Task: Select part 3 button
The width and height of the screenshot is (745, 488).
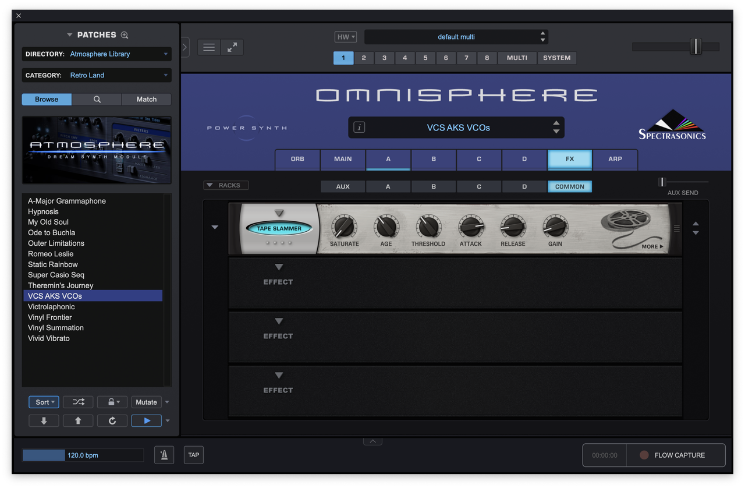Action: pos(384,58)
